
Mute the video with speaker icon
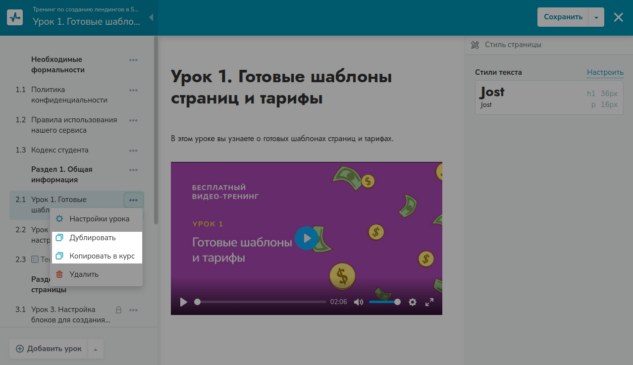(359, 302)
